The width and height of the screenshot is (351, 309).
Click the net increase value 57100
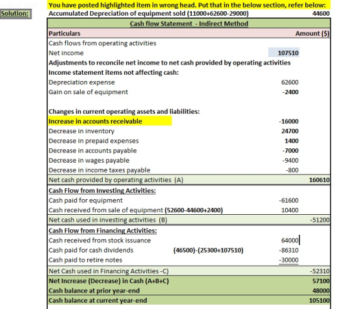coord(321,281)
